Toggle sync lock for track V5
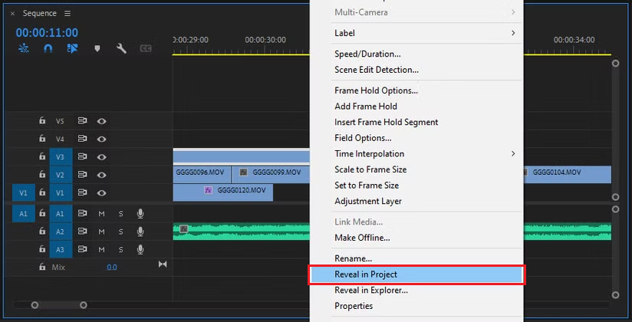The height and width of the screenshot is (322, 632). point(82,121)
